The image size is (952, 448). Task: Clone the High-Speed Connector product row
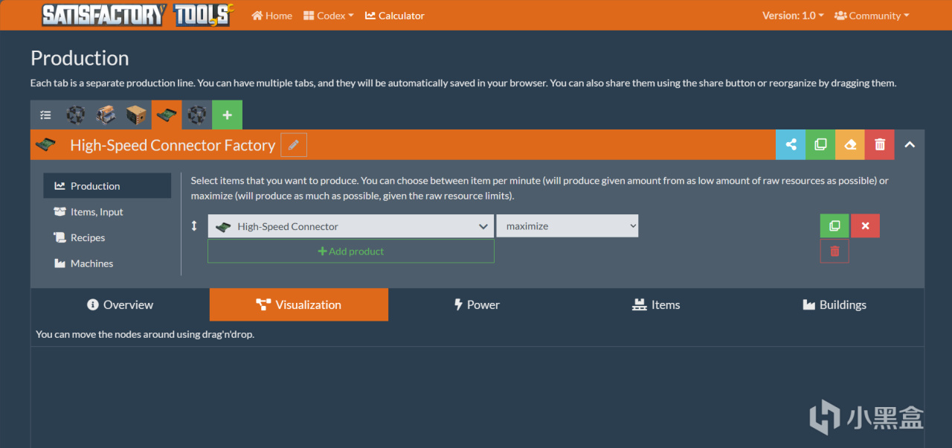click(x=834, y=226)
